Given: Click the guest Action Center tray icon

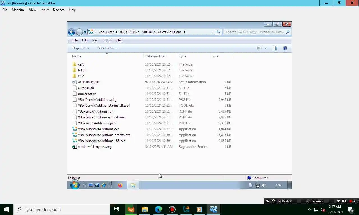Looking at the screenshot, I should tap(251, 185).
